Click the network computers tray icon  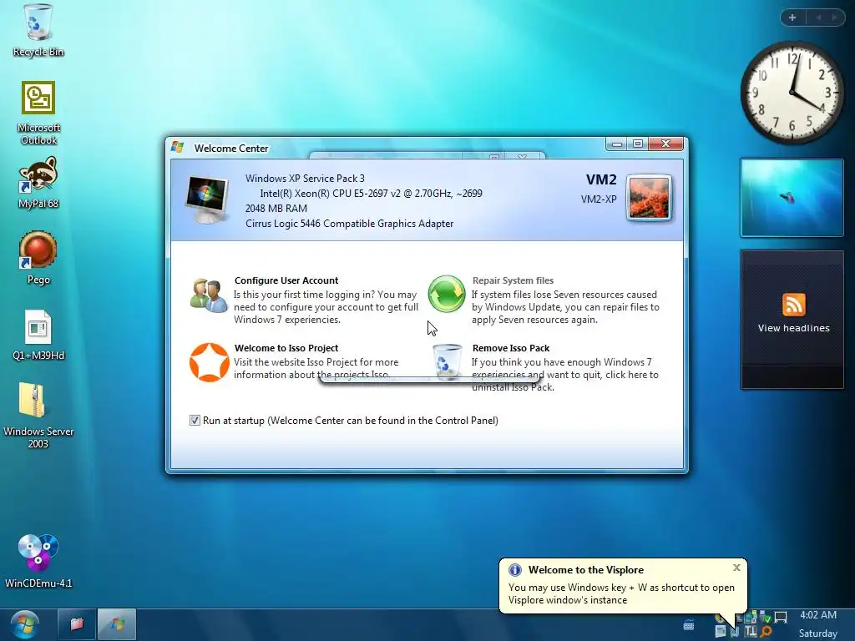click(751, 618)
